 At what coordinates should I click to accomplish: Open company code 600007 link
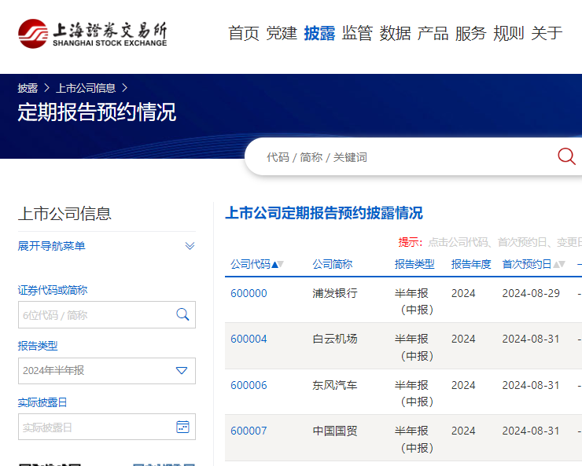[249, 431]
